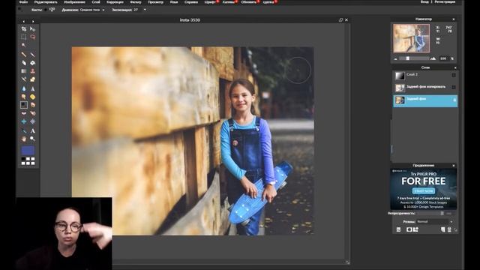Maximize the insta-3530 document window
480x270 pixels.
click(x=340, y=20)
